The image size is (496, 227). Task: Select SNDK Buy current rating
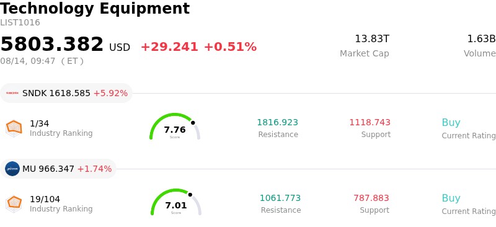[x=451, y=122]
